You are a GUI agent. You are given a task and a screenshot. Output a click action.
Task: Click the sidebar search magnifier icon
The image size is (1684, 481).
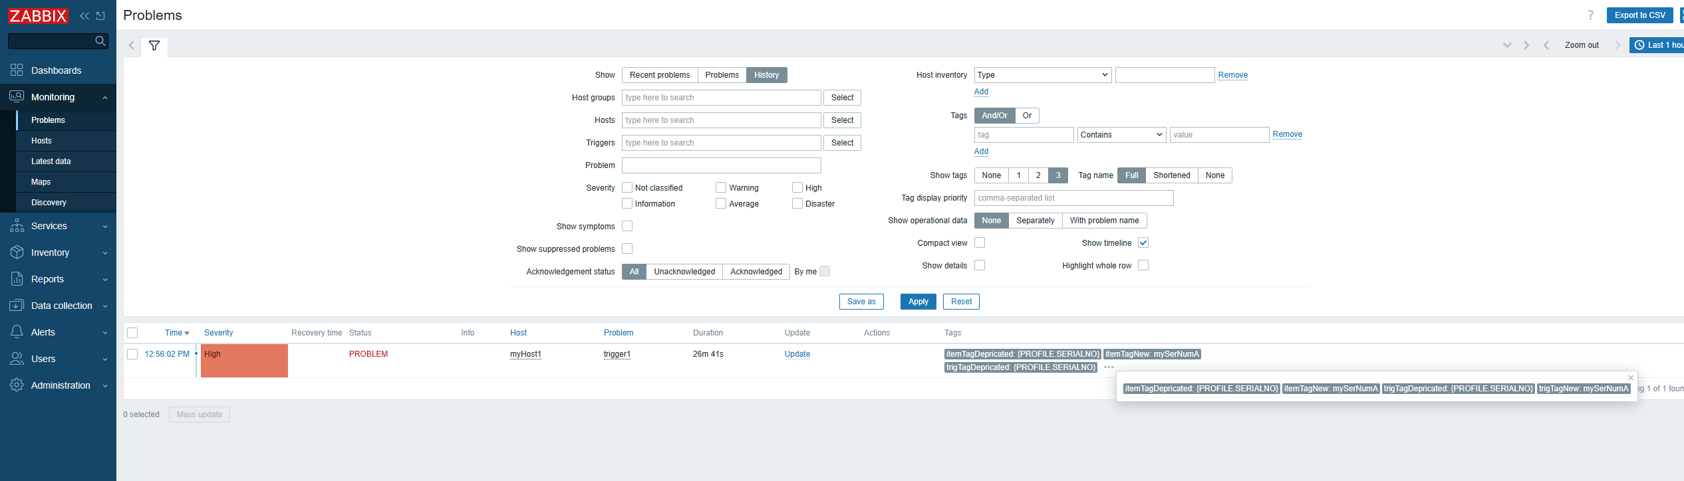click(x=100, y=41)
